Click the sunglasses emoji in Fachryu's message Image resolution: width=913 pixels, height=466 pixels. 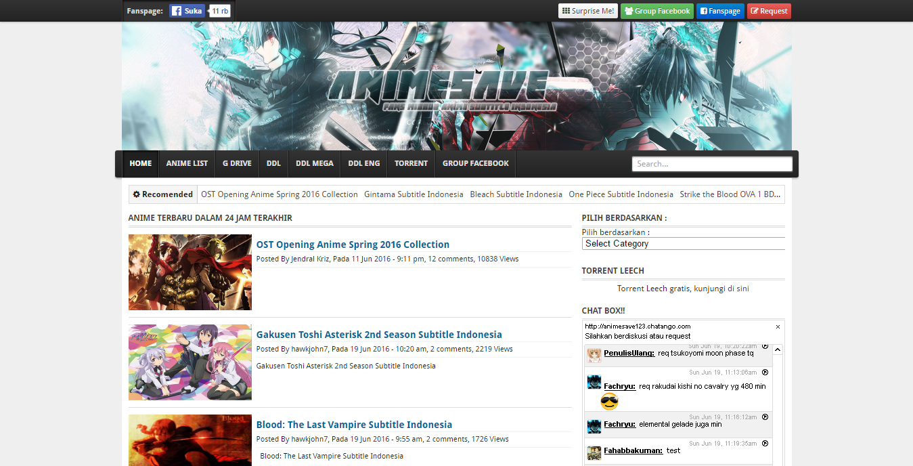(609, 402)
